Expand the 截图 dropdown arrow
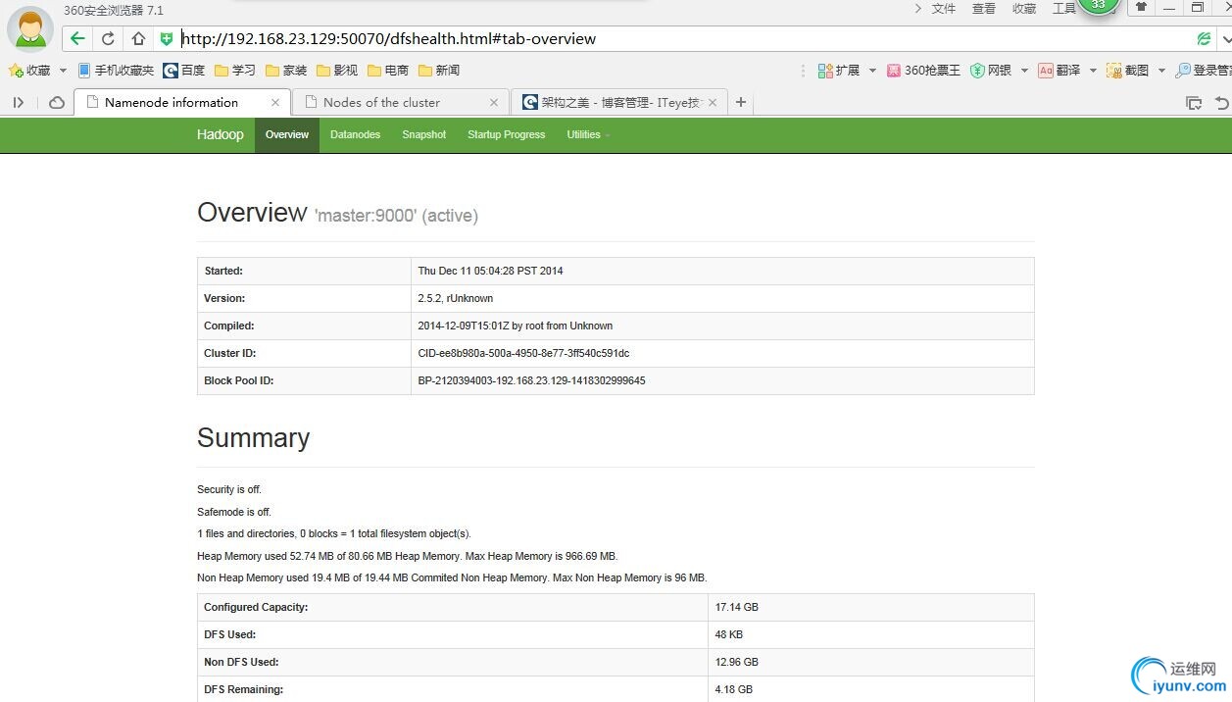The width and height of the screenshot is (1232, 702). (x=1161, y=71)
